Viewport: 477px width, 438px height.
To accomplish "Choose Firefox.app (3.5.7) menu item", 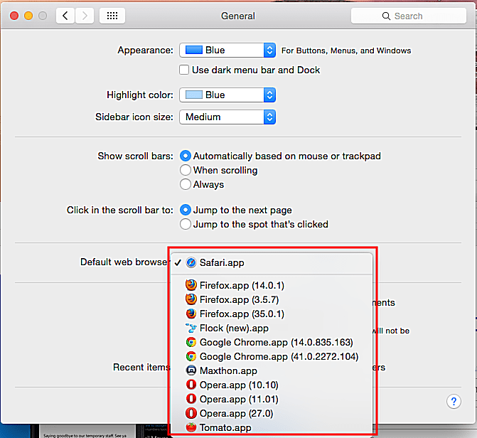I will pos(272,299).
